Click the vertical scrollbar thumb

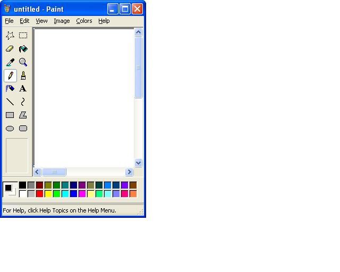[x=138, y=67]
